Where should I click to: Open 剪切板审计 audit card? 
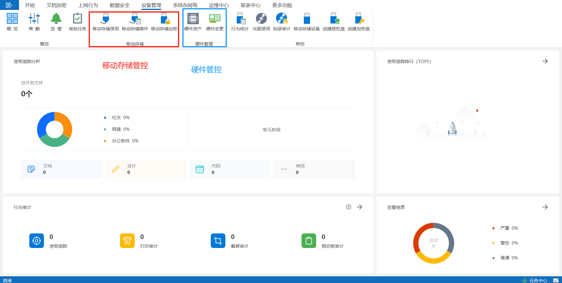pyautogui.click(x=323, y=241)
